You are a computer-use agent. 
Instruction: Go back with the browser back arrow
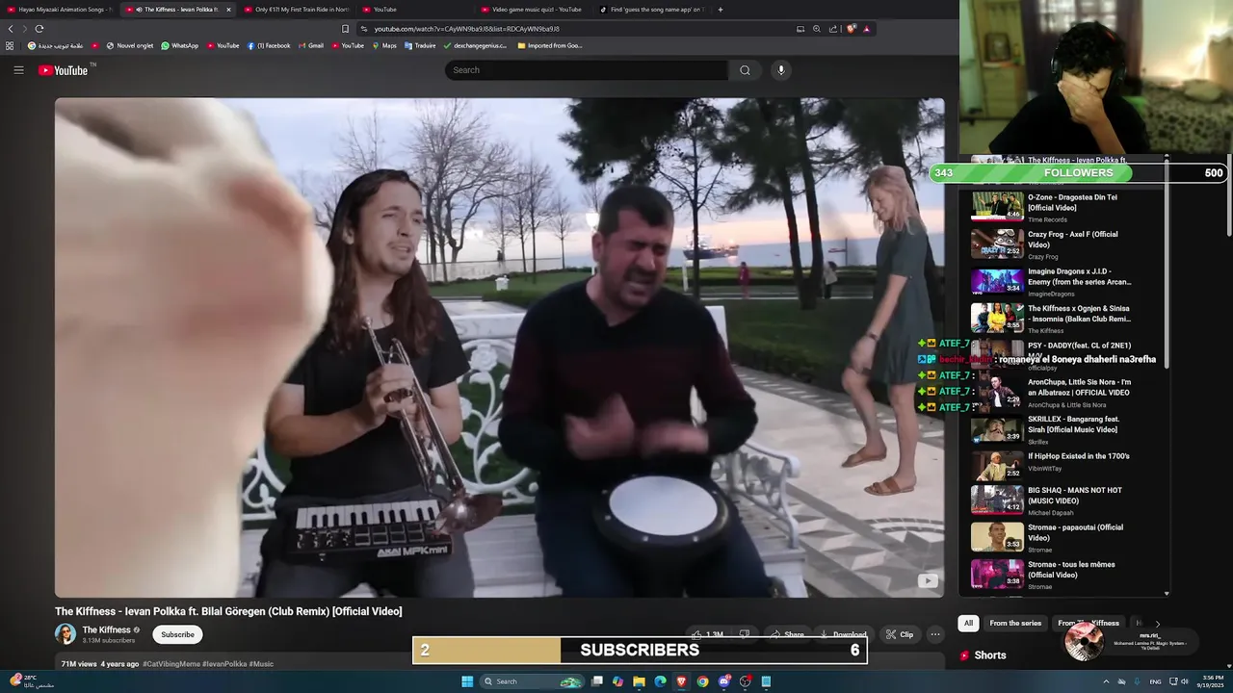12,29
